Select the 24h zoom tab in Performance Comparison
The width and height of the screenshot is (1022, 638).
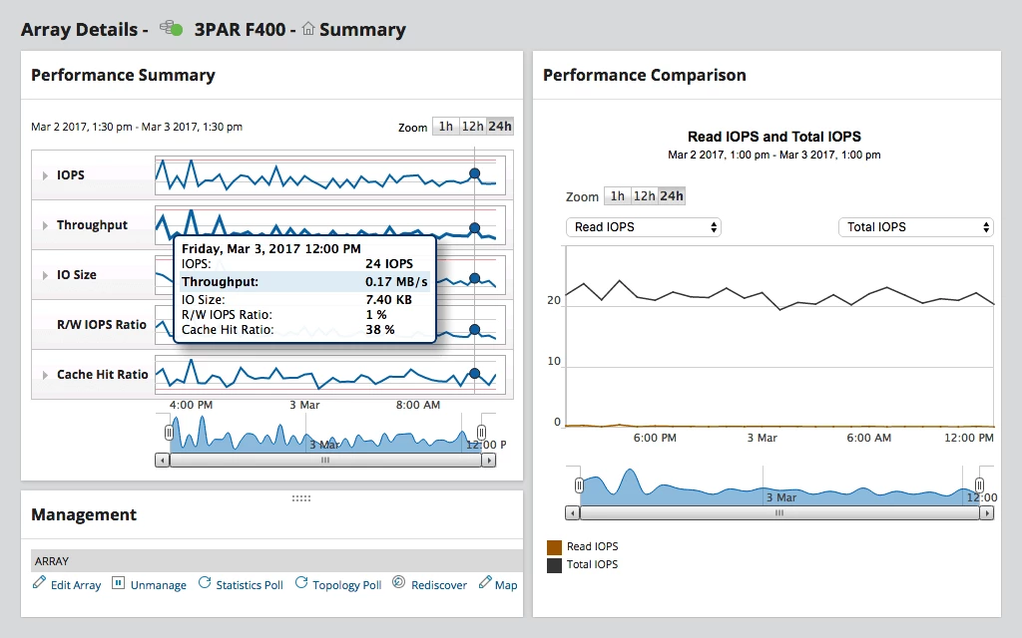(x=673, y=195)
